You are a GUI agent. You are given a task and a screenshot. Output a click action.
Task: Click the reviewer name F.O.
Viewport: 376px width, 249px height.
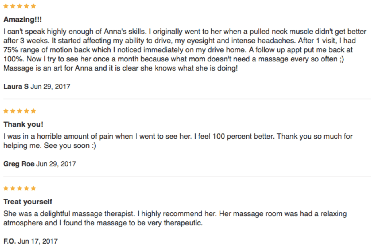tap(10, 241)
